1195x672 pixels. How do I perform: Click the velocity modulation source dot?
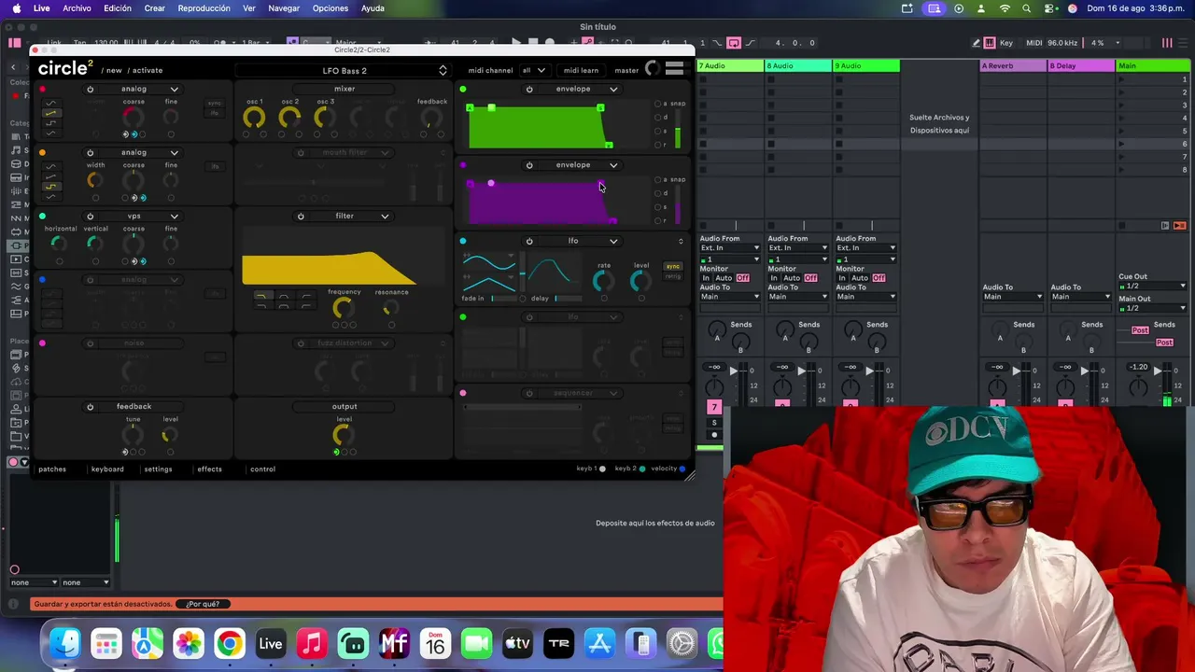tap(682, 469)
